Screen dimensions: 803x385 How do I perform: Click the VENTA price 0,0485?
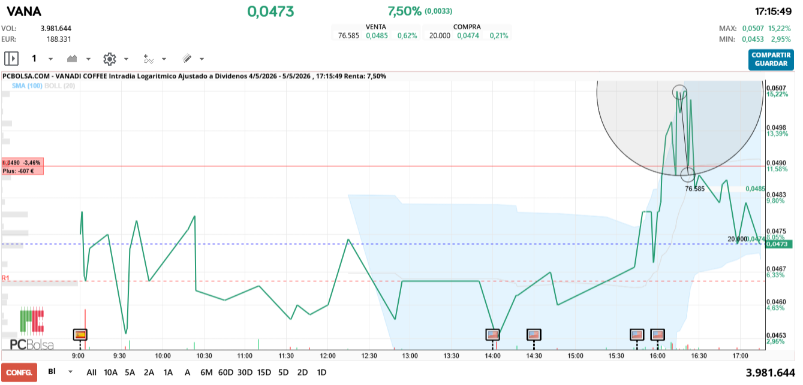377,35
